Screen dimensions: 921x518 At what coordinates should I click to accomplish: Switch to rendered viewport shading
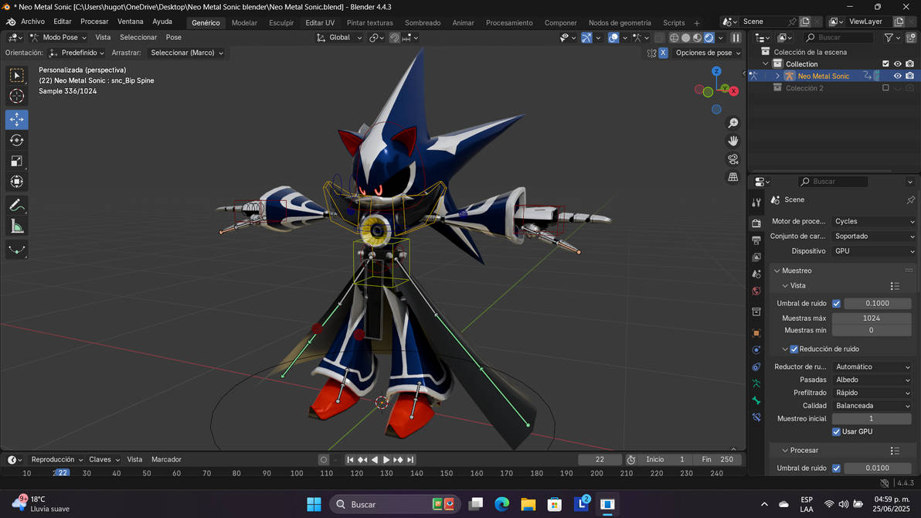click(x=709, y=38)
